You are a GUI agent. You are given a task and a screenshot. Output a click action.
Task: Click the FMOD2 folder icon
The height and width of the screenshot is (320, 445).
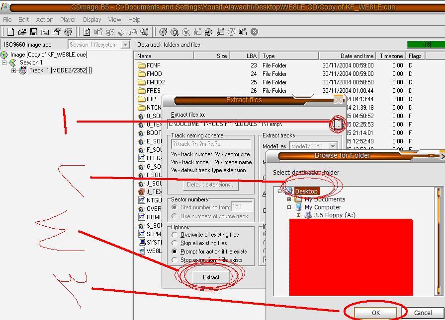[x=141, y=82]
